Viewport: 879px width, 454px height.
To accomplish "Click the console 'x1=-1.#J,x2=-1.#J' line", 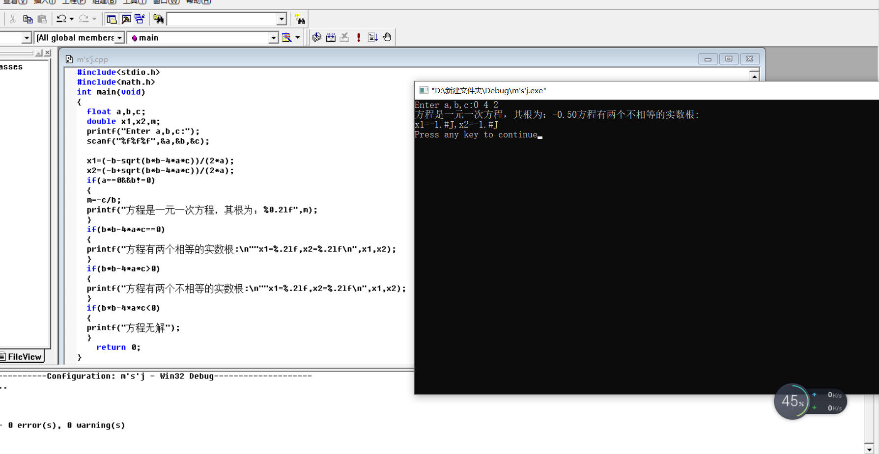I will click(456, 125).
